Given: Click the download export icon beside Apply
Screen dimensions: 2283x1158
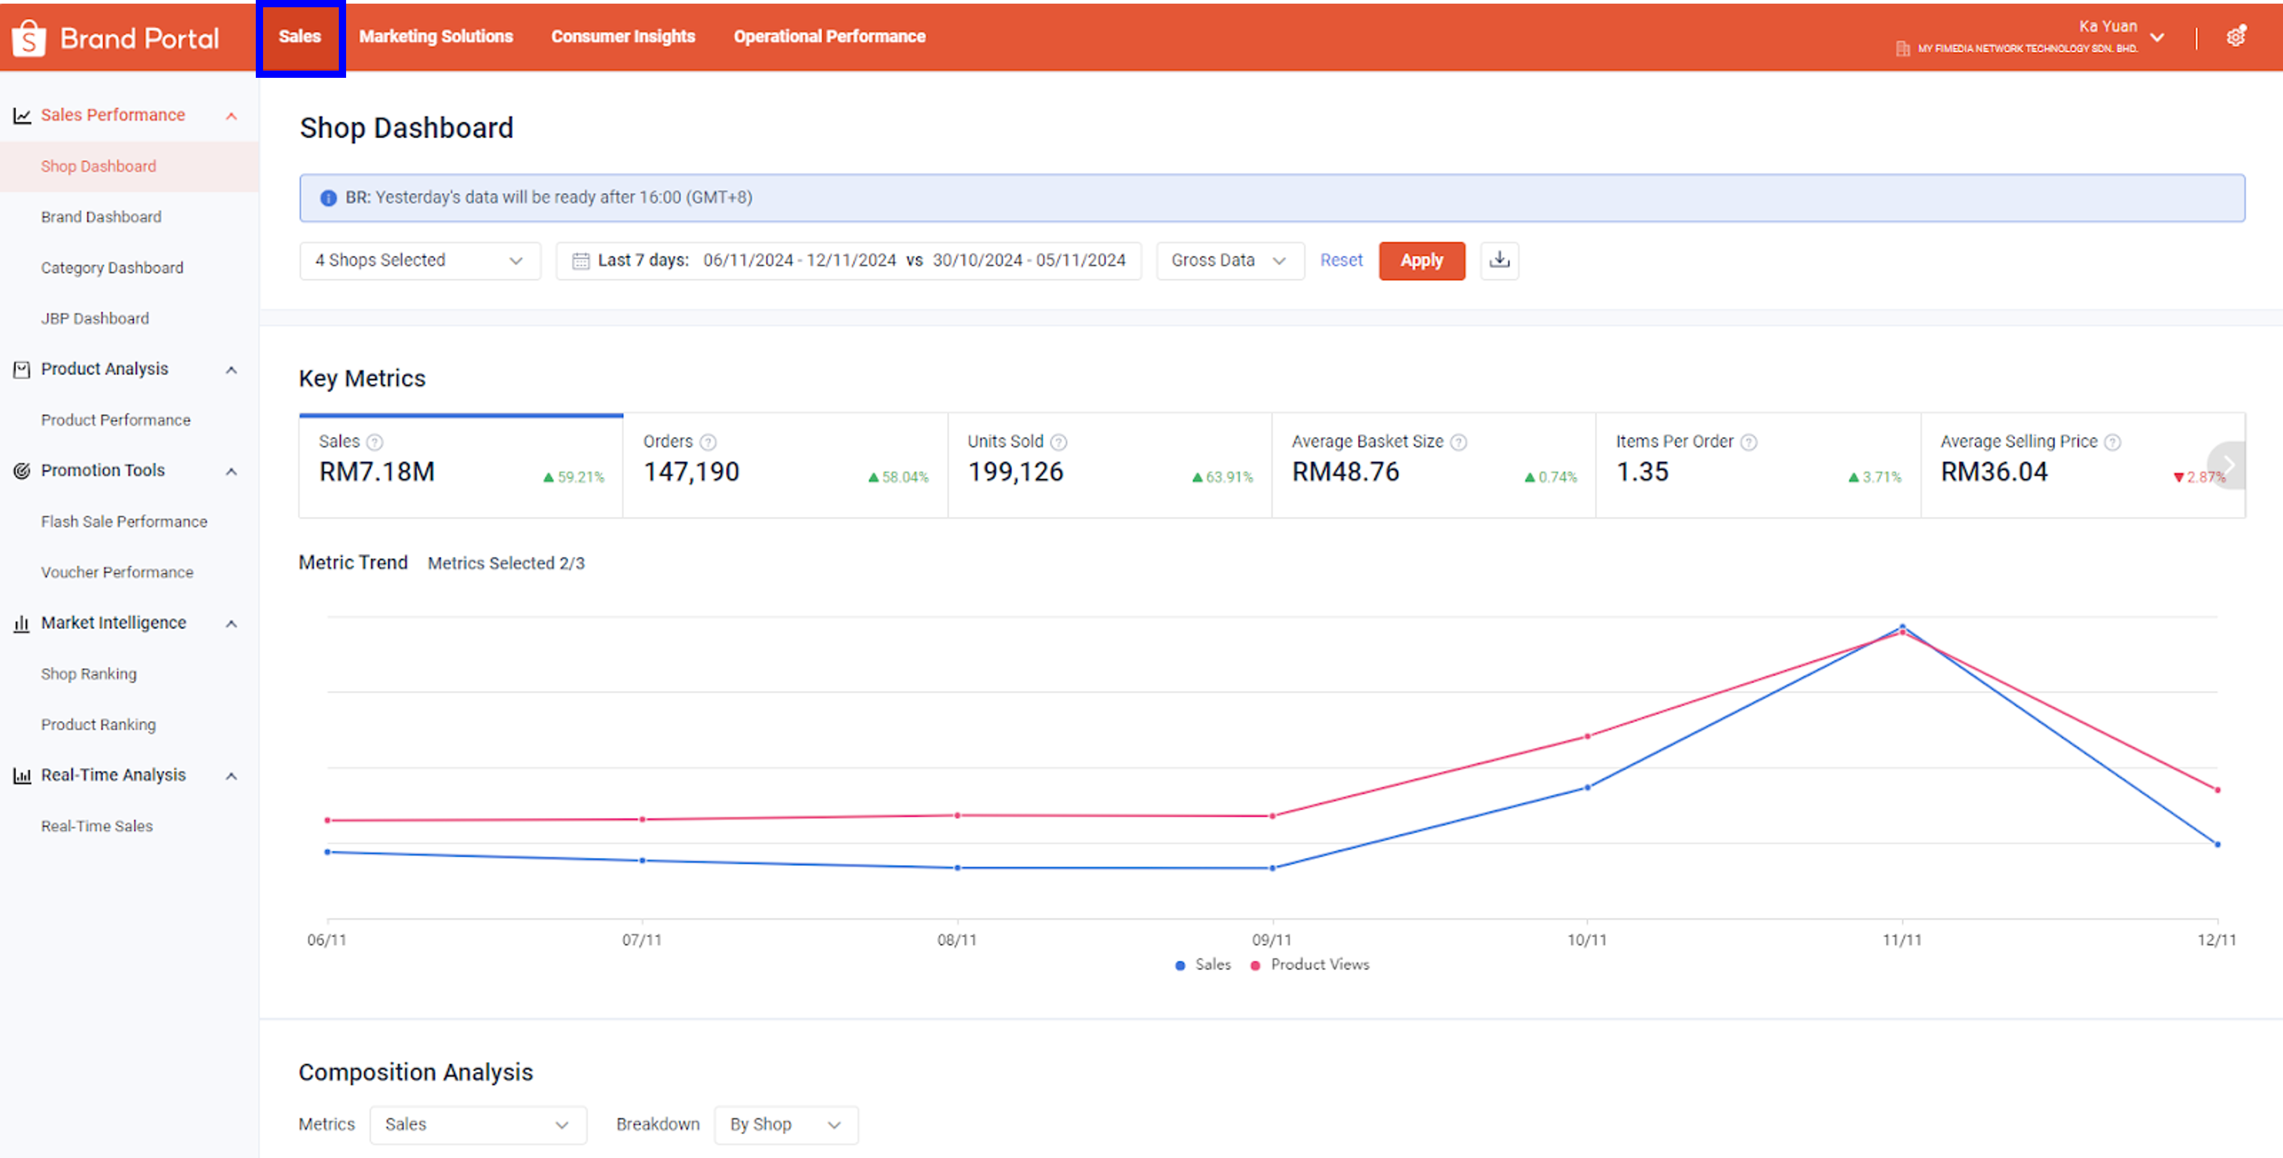Looking at the screenshot, I should (1498, 259).
